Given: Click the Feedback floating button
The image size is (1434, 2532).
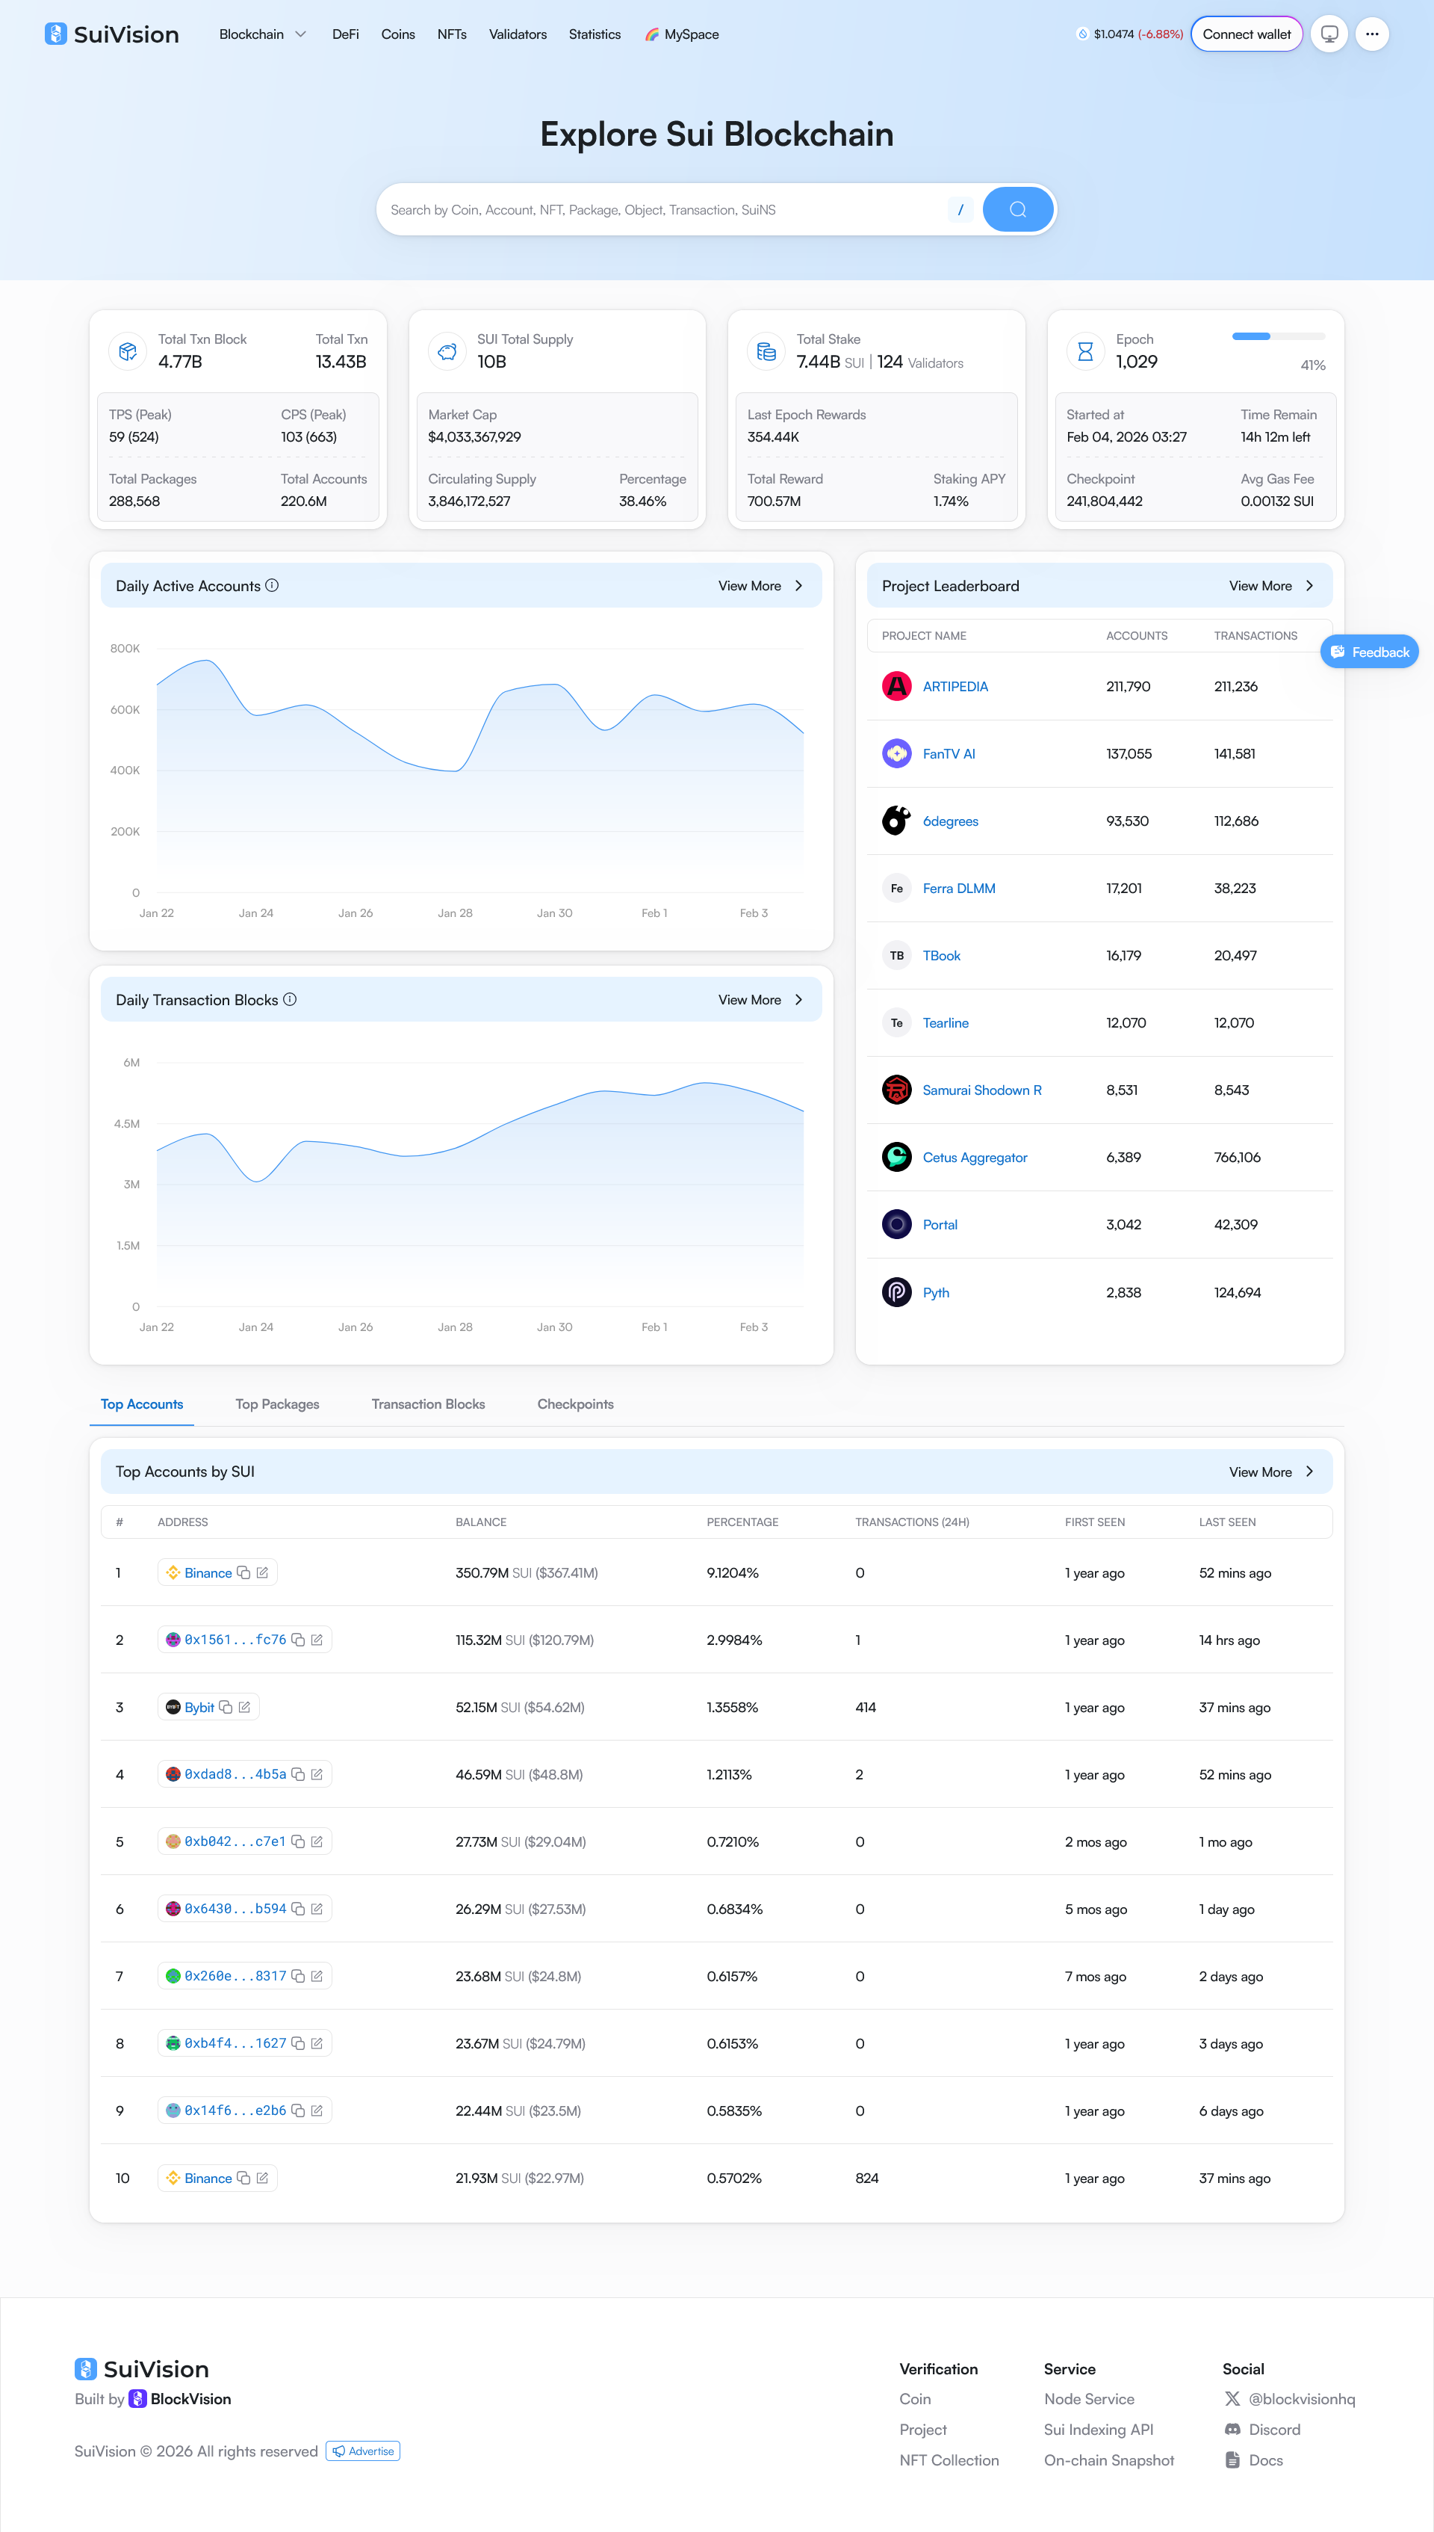Looking at the screenshot, I should (x=1369, y=652).
